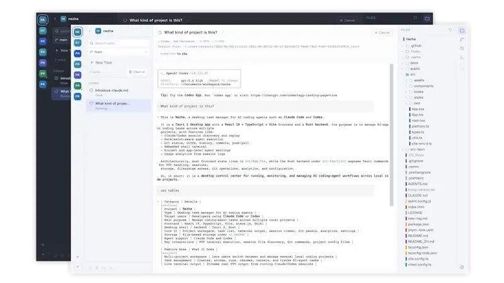The height and width of the screenshot is (283, 504).
Task: Open platform.ts in file tree
Action: (419, 126)
